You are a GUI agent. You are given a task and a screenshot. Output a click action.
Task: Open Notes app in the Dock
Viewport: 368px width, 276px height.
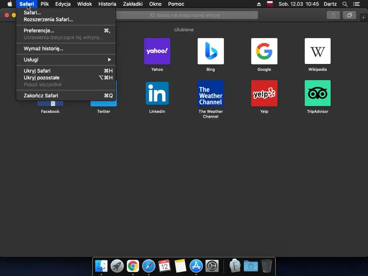[x=180, y=266]
